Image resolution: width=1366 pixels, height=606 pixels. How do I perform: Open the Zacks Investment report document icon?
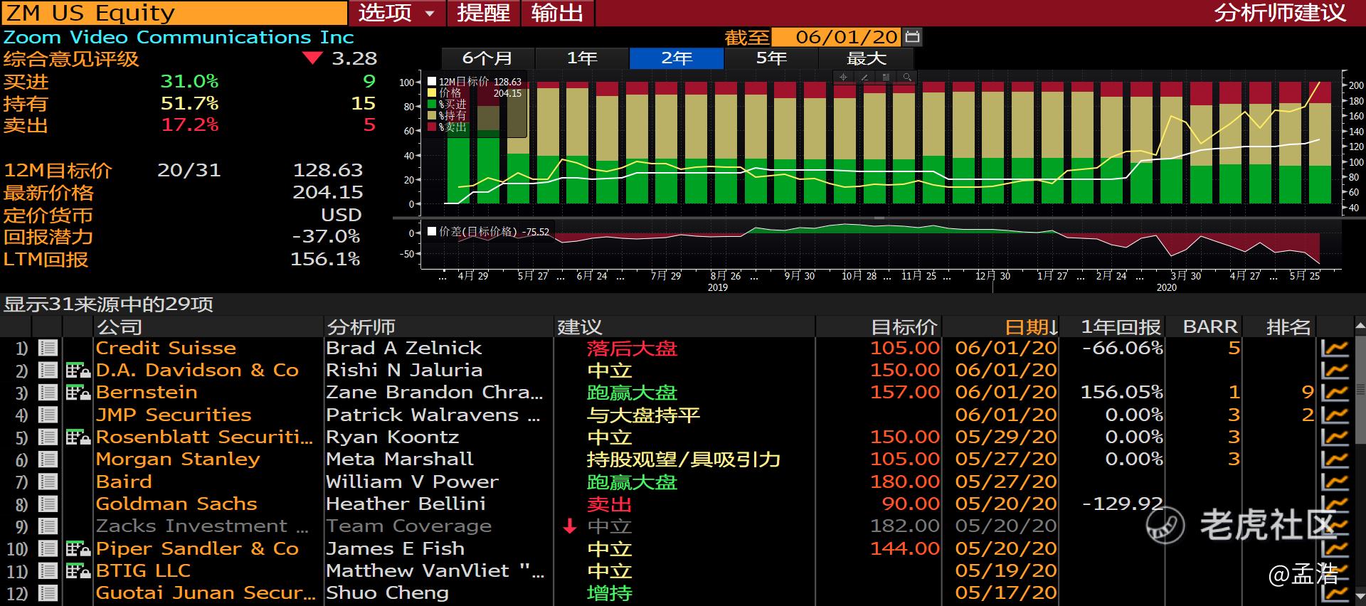coord(48,526)
